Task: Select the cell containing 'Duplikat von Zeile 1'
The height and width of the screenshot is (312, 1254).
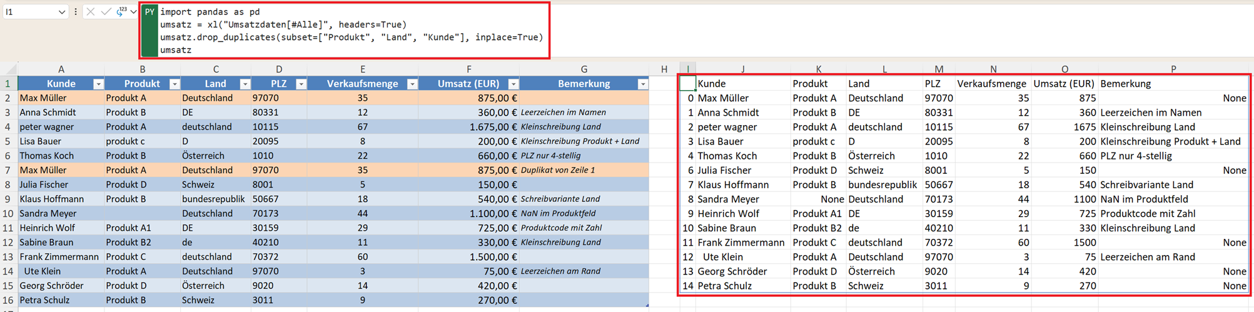Action: [583, 170]
